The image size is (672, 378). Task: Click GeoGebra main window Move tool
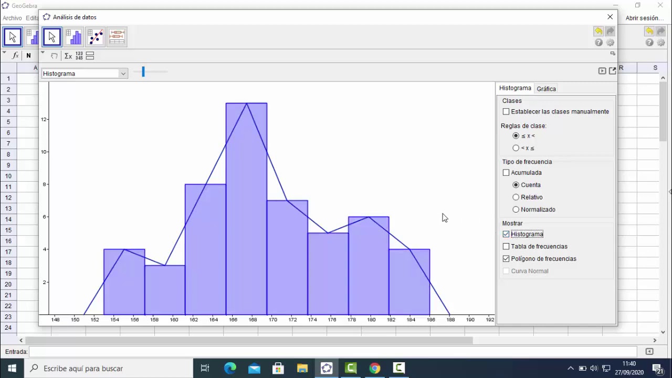pos(13,37)
